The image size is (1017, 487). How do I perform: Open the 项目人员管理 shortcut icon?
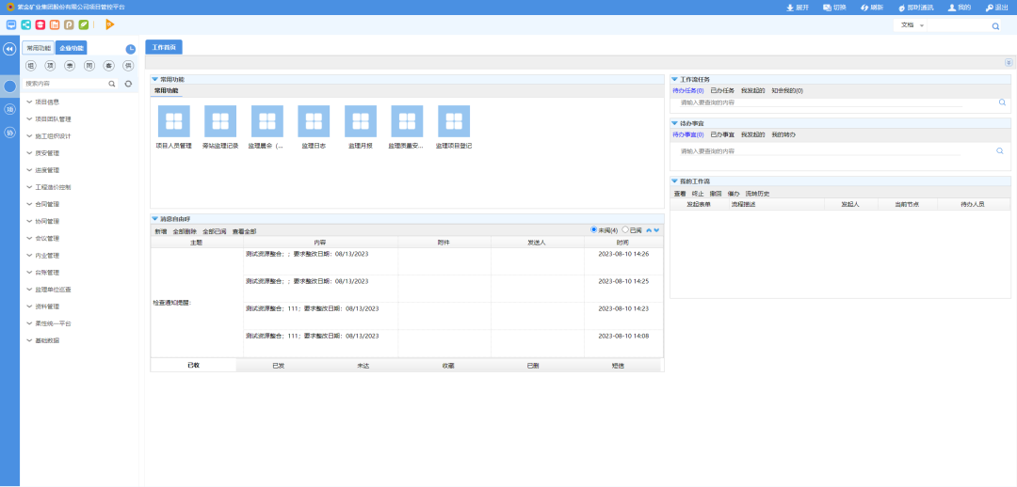pos(173,121)
